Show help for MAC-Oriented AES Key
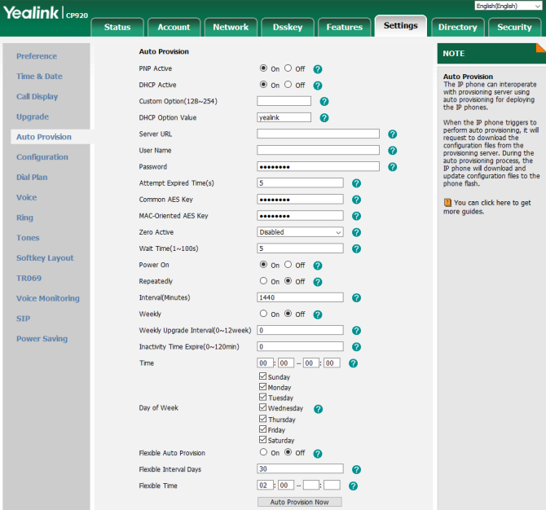546x510 pixels. [356, 216]
